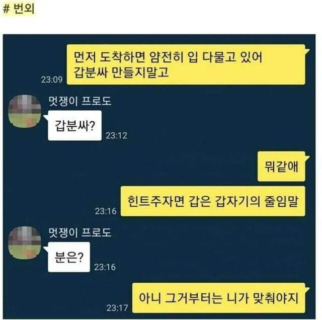Tap the 힌트주자면 갑은 갑자기의 줄임말 message

[x=213, y=201]
